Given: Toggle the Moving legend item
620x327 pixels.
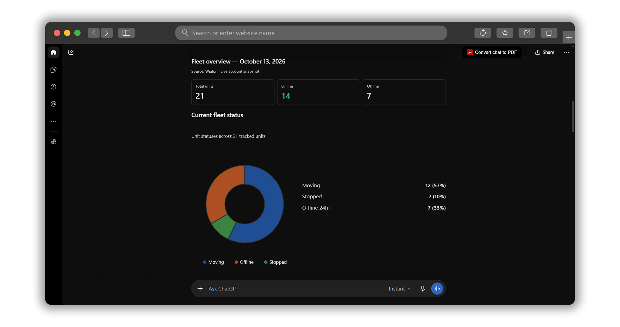Looking at the screenshot, I should (x=213, y=262).
